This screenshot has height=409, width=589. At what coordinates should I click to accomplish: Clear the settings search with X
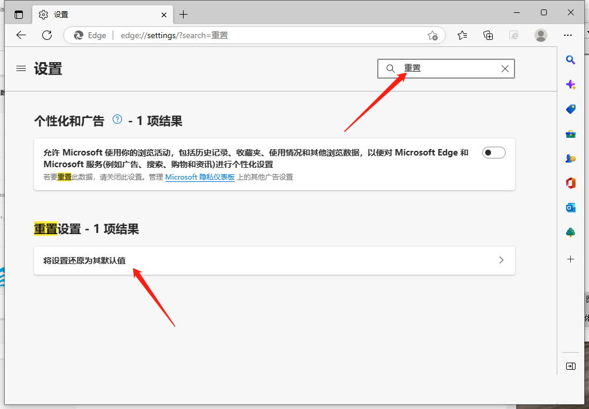505,68
